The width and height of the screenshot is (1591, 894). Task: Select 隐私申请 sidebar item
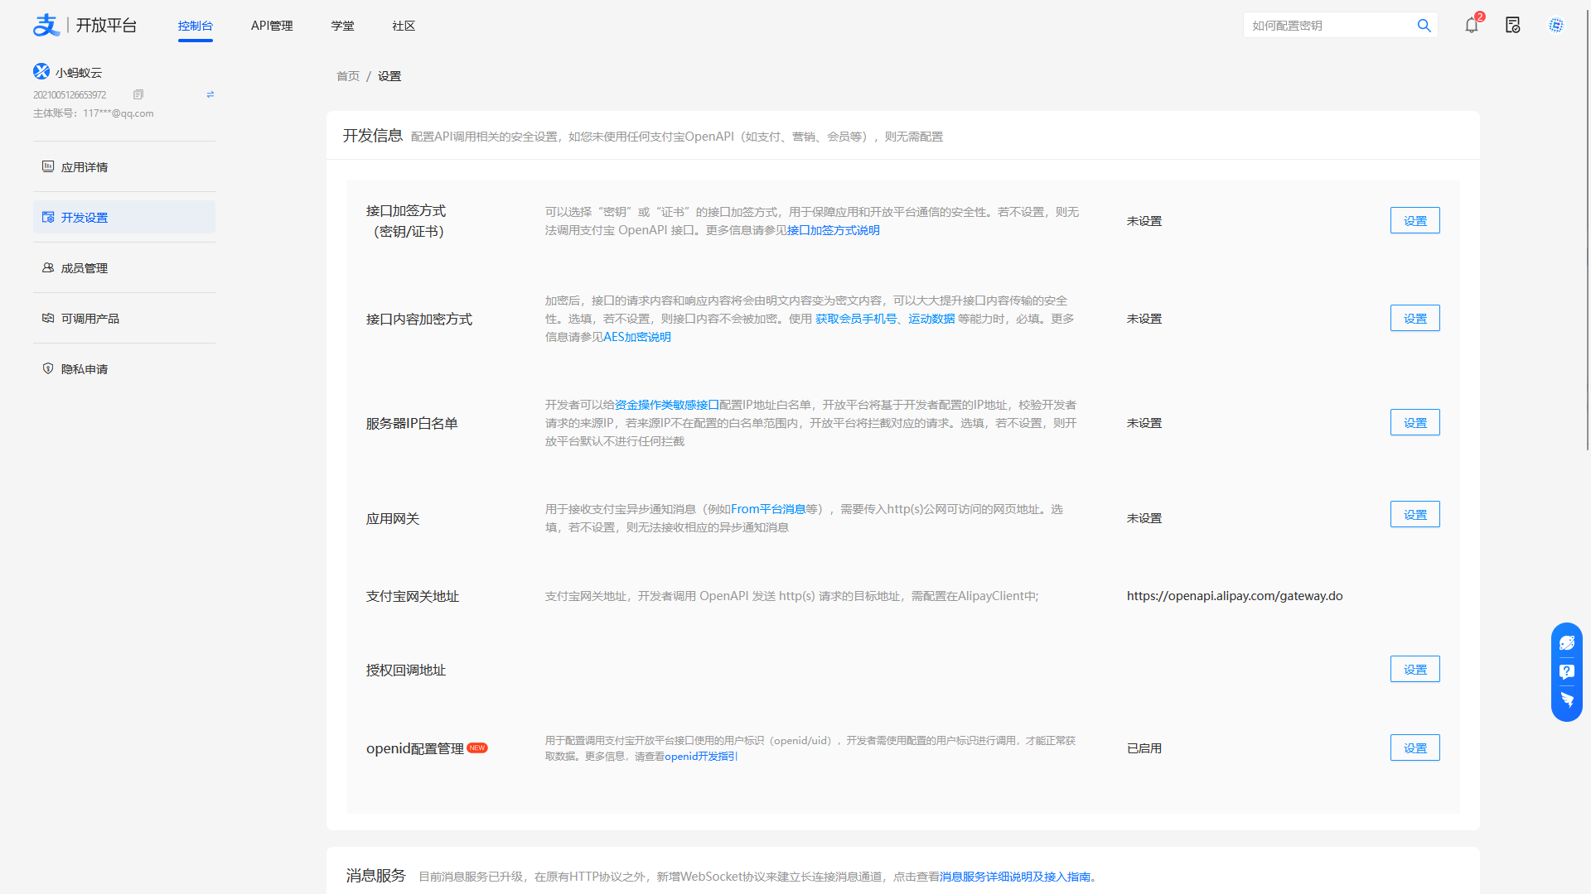85,368
